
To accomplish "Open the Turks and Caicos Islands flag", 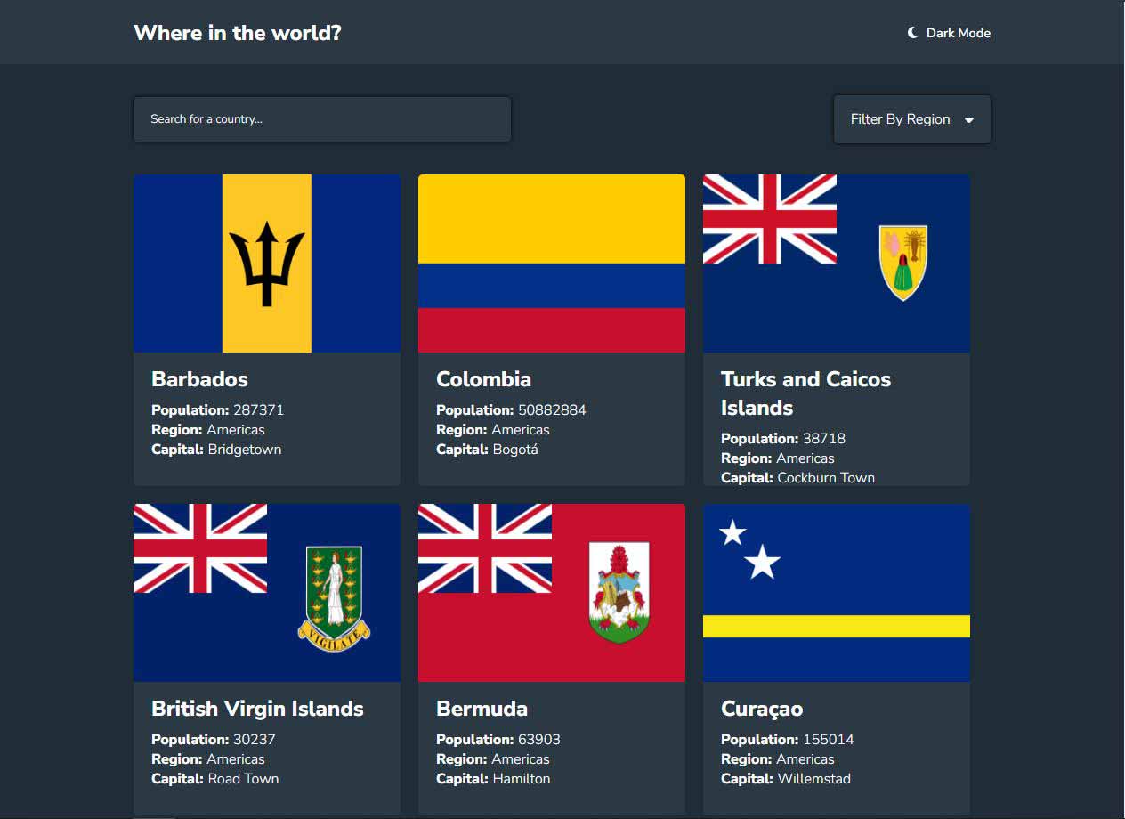I will coord(837,264).
